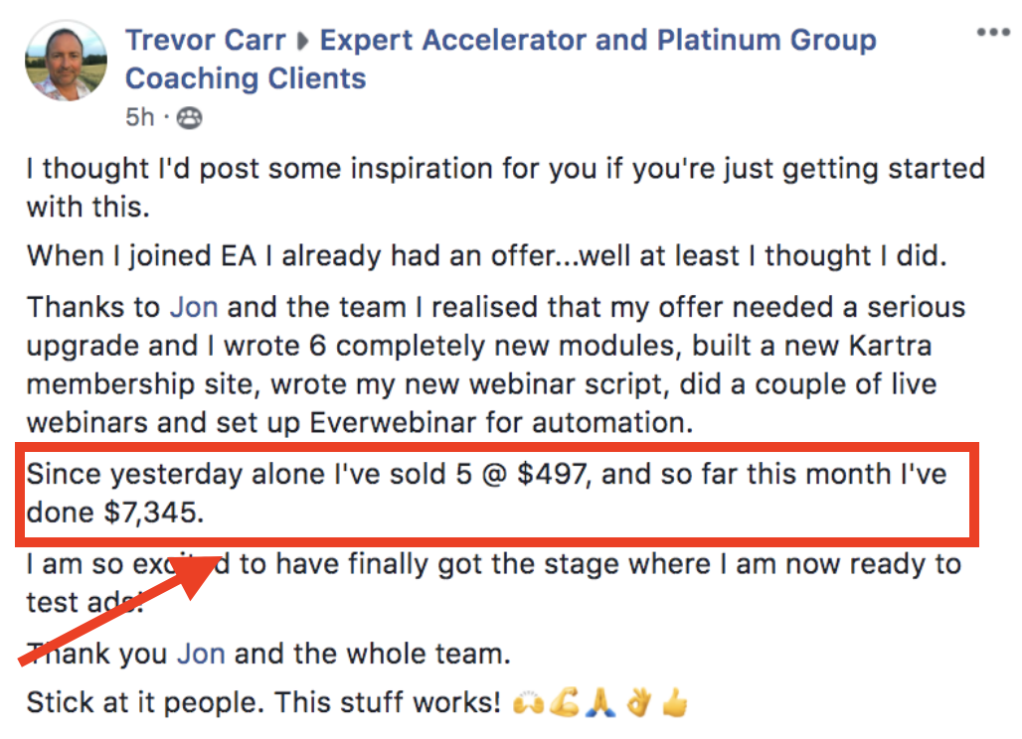Click the Coaching Clients group name text
The height and width of the screenshot is (739, 1022).
click(246, 78)
